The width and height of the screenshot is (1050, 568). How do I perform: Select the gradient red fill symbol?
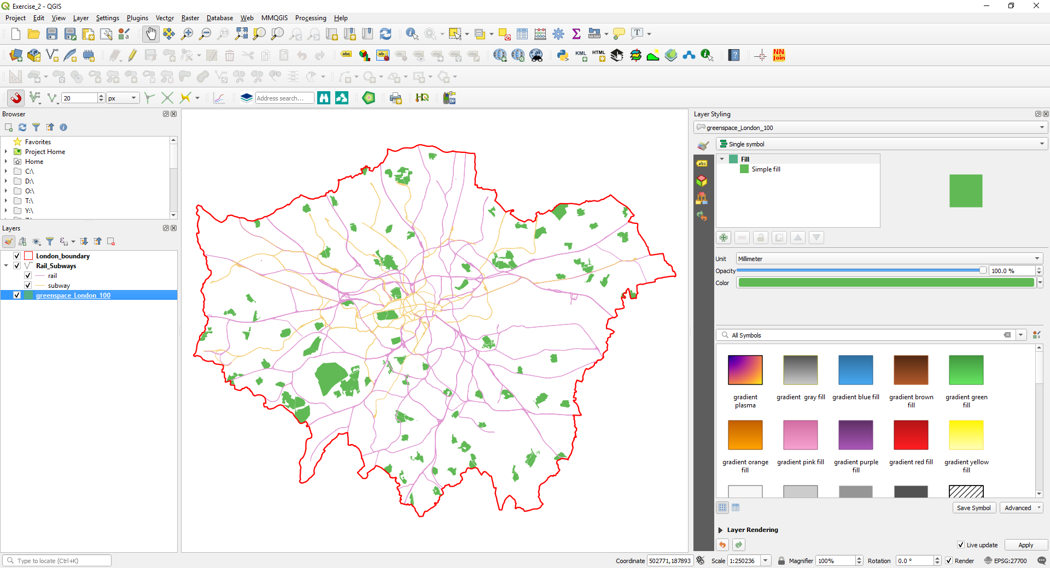(x=911, y=443)
